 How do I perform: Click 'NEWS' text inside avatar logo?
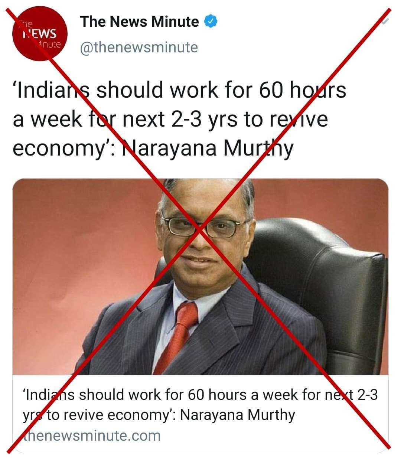[40, 34]
